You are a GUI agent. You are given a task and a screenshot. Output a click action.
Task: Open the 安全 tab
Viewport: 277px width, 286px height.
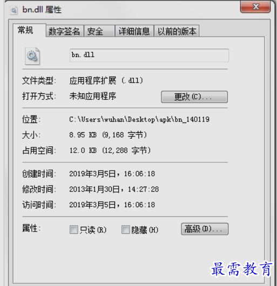tap(99, 31)
